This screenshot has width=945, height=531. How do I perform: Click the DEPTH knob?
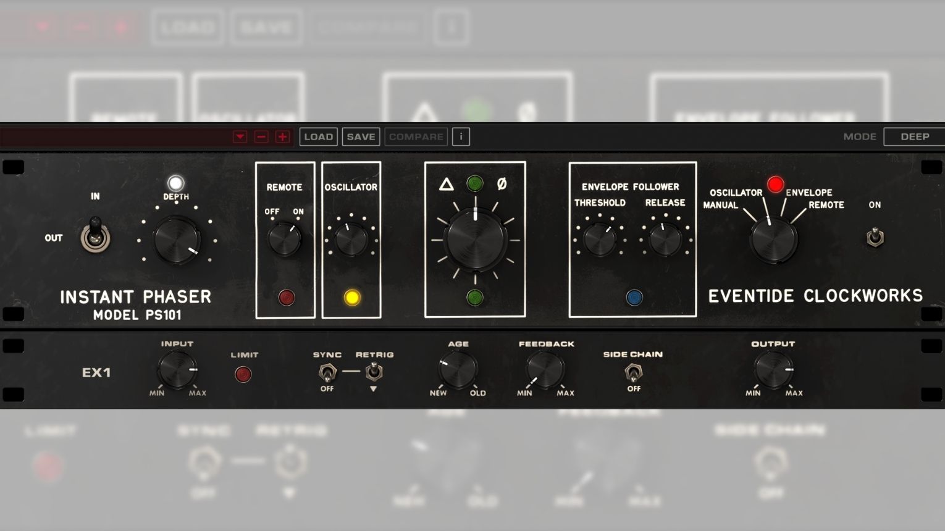click(x=177, y=240)
